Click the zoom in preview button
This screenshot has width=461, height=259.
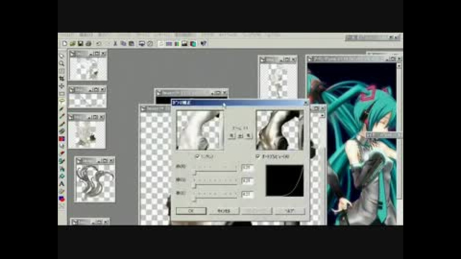tap(249, 136)
